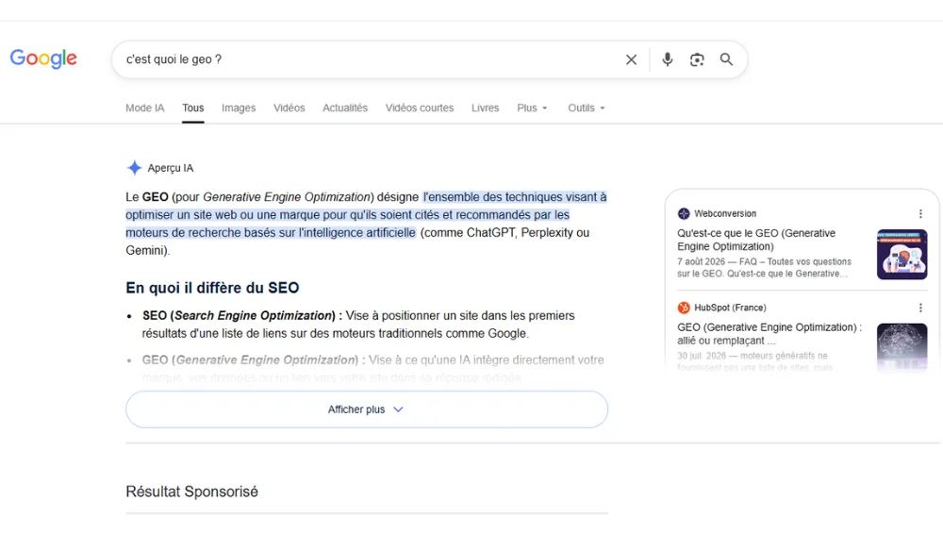The width and height of the screenshot is (943, 551).
Task: Switch to the Livres tab
Action: (x=486, y=109)
